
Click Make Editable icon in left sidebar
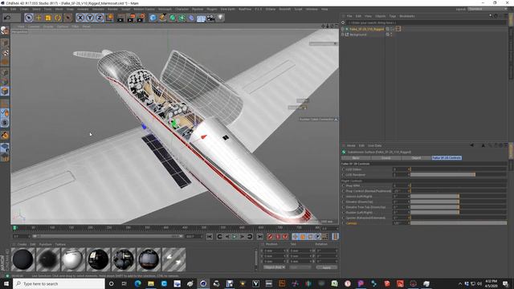pyautogui.click(x=5, y=31)
